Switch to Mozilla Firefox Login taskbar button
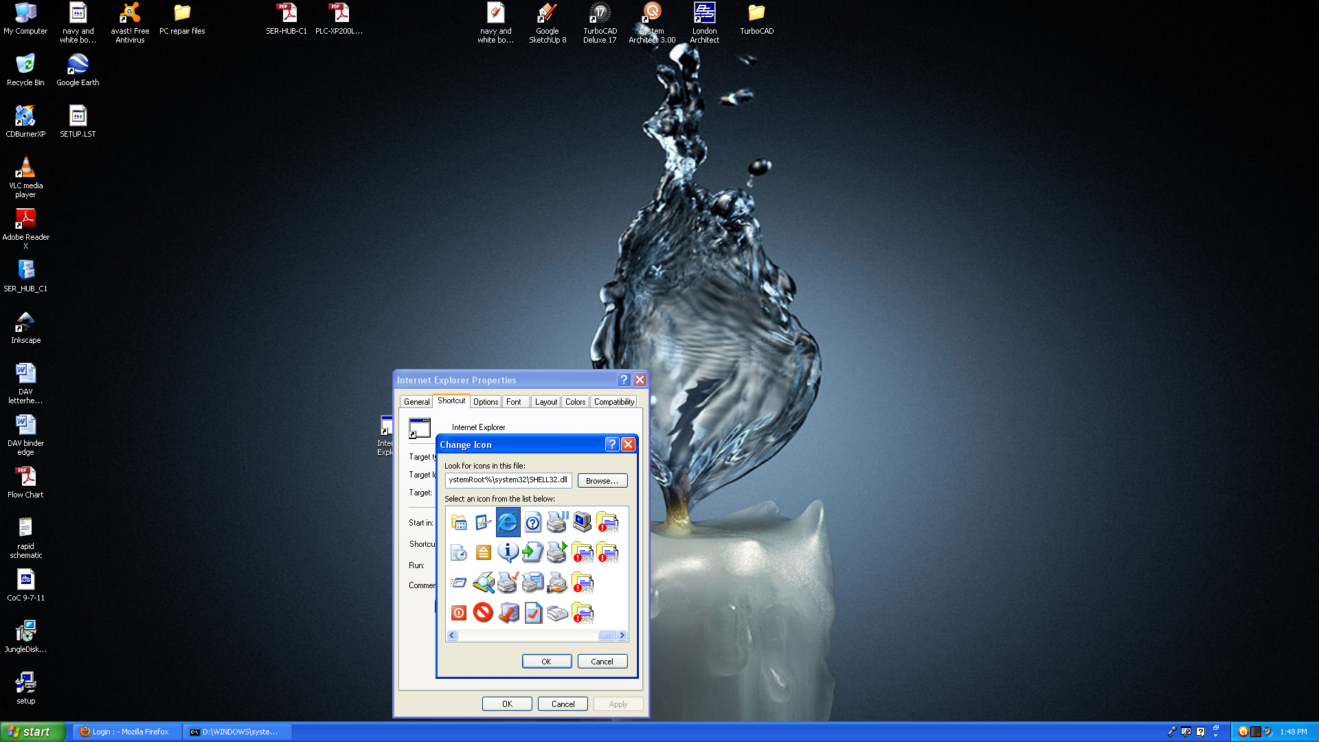The width and height of the screenshot is (1319, 742). pos(128,732)
